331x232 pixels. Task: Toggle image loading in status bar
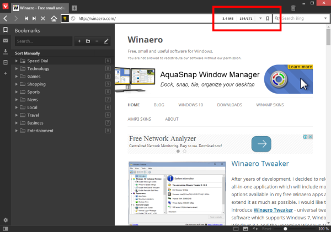pos(245,229)
